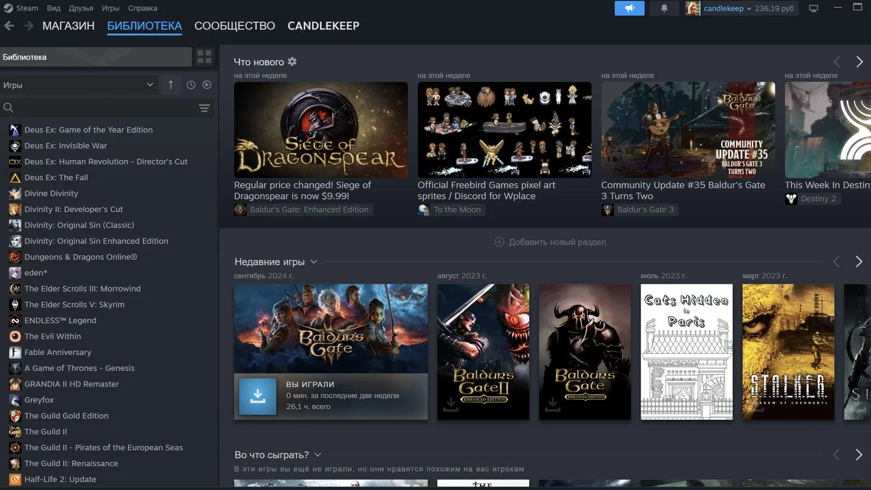Open the Справка menu

[x=143, y=8]
